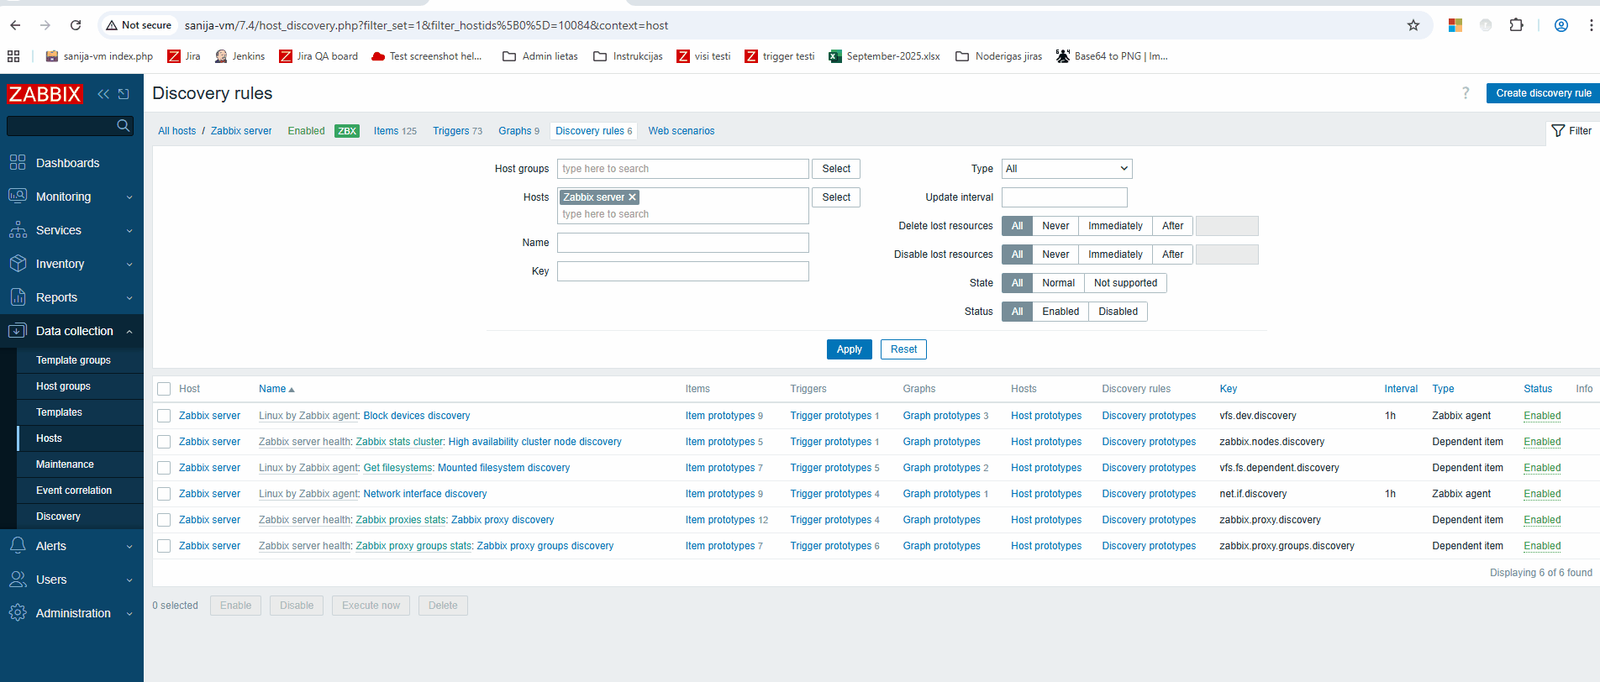Check the Mounted filesystem discovery row checkbox
Viewport: 1600px width, 682px height.
point(164,468)
